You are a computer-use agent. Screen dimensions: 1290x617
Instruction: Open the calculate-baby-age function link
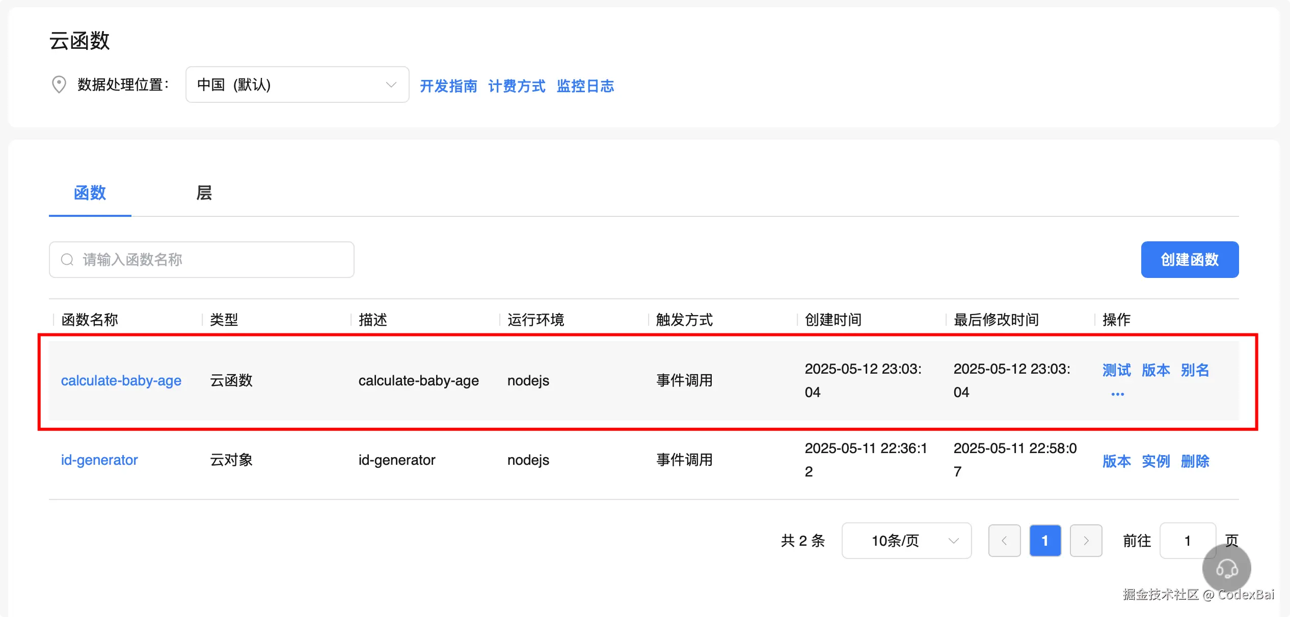(x=121, y=380)
